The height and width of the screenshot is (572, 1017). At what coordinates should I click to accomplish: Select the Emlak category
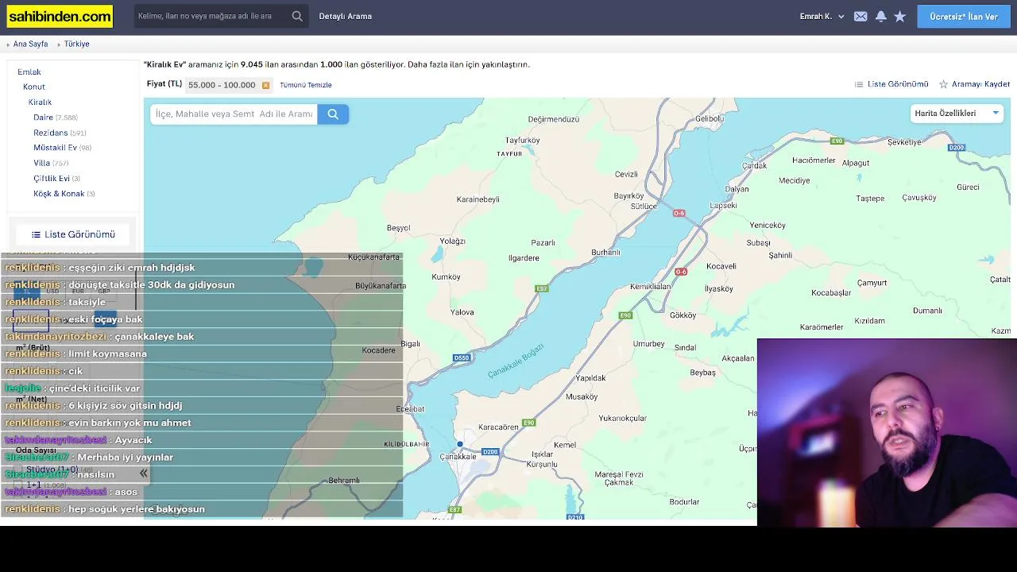tap(29, 71)
